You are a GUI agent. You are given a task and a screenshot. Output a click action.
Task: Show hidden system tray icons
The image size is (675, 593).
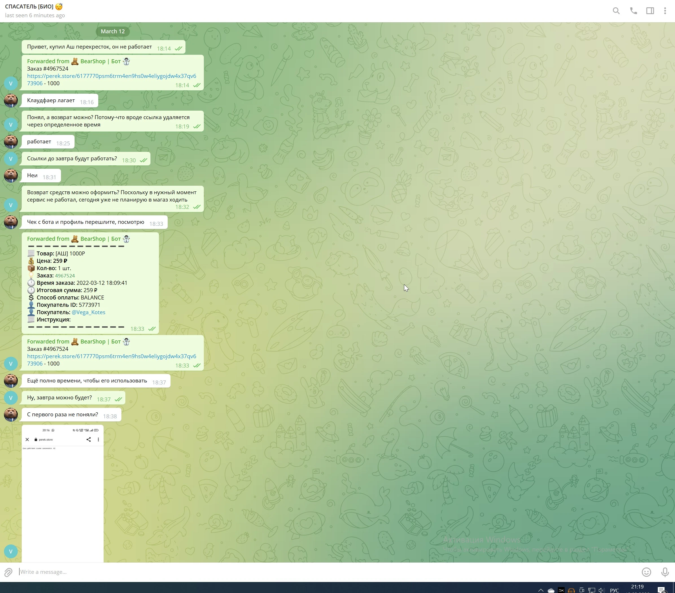pyautogui.click(x=541, y=590)
